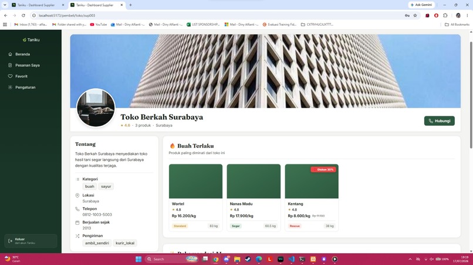Image resolution: width=473 pixels, height=265 pixels.
Task: Click the address bar URL
Action: pyautogui.click(x=67, y=15)
